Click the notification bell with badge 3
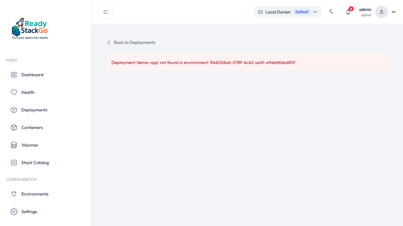 coord(348,12)
